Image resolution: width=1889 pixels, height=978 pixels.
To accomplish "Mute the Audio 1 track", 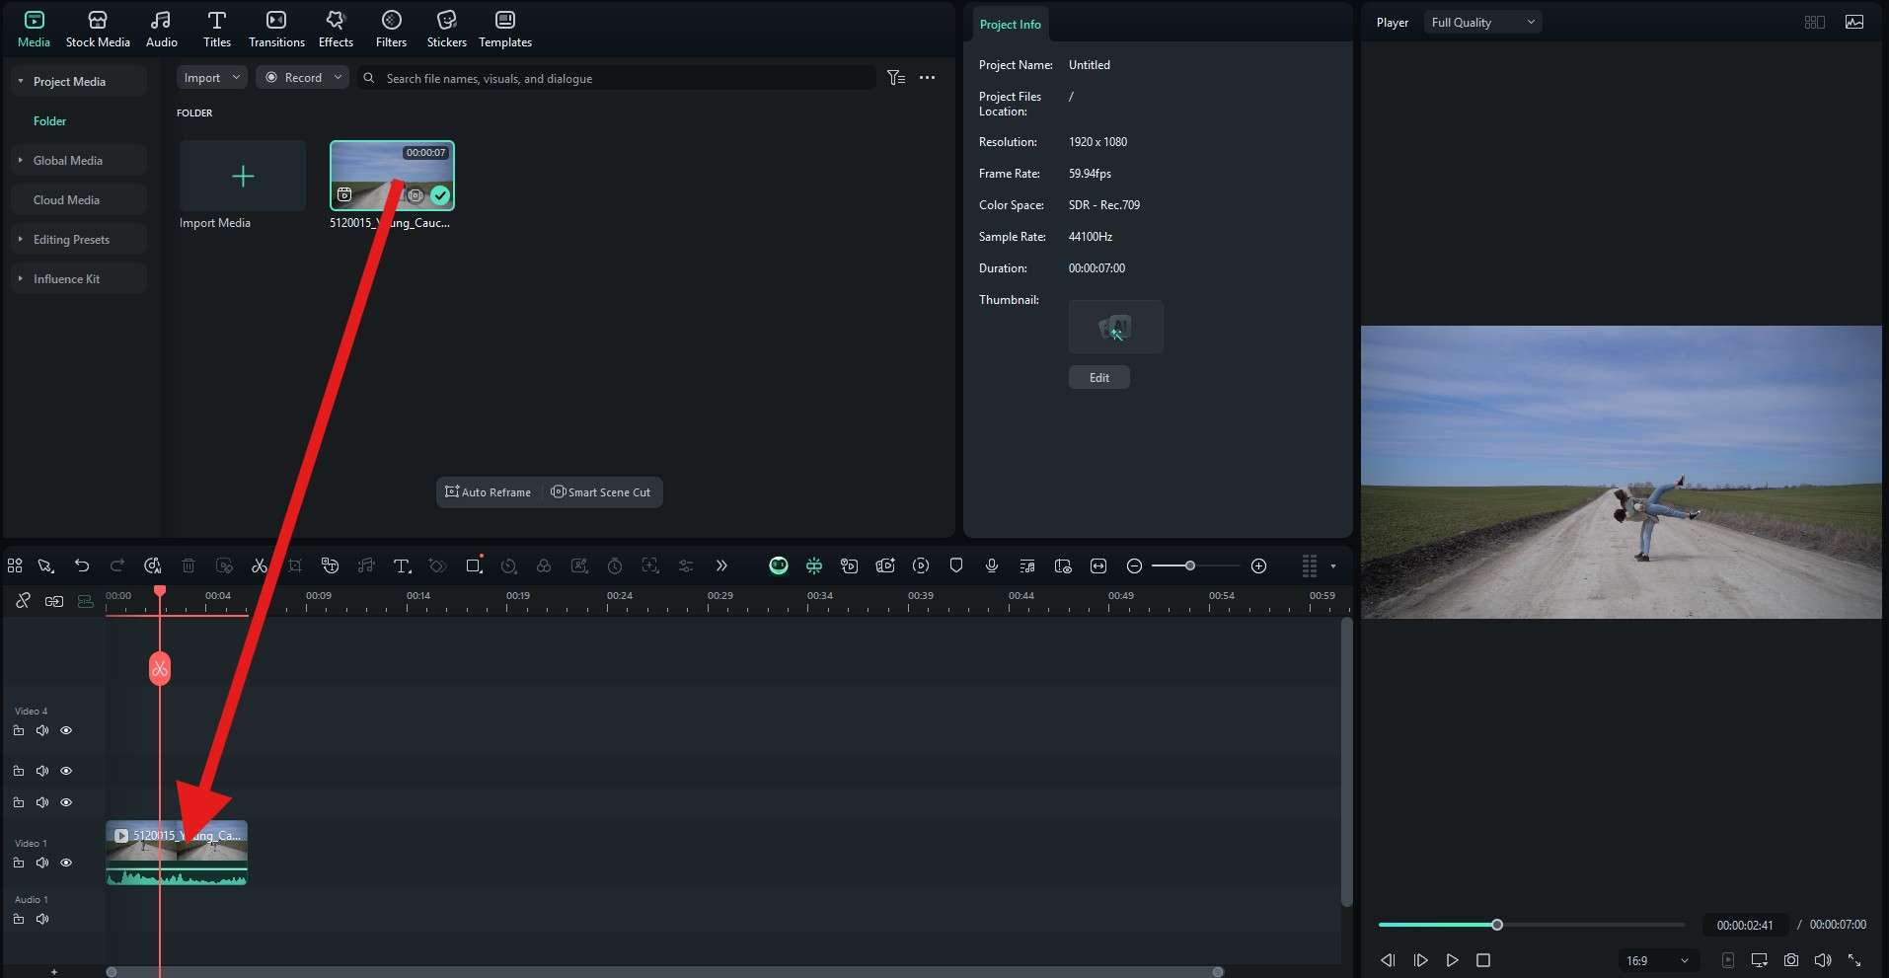I will (x=42, y=919).
